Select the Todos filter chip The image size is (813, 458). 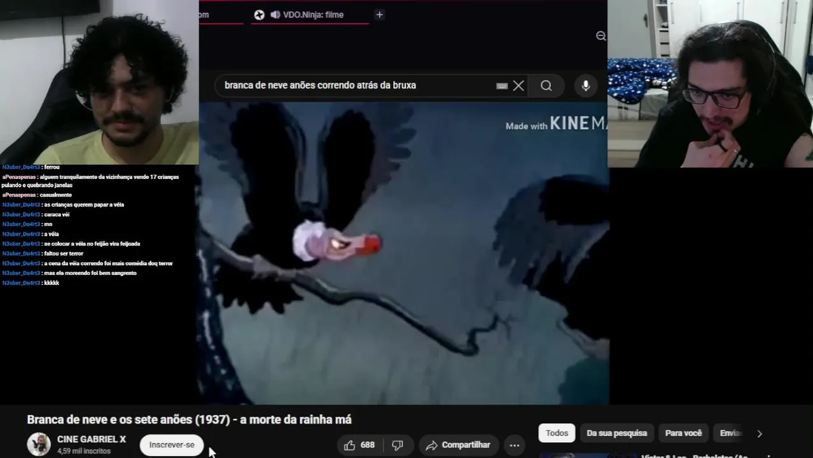[557, 433]
